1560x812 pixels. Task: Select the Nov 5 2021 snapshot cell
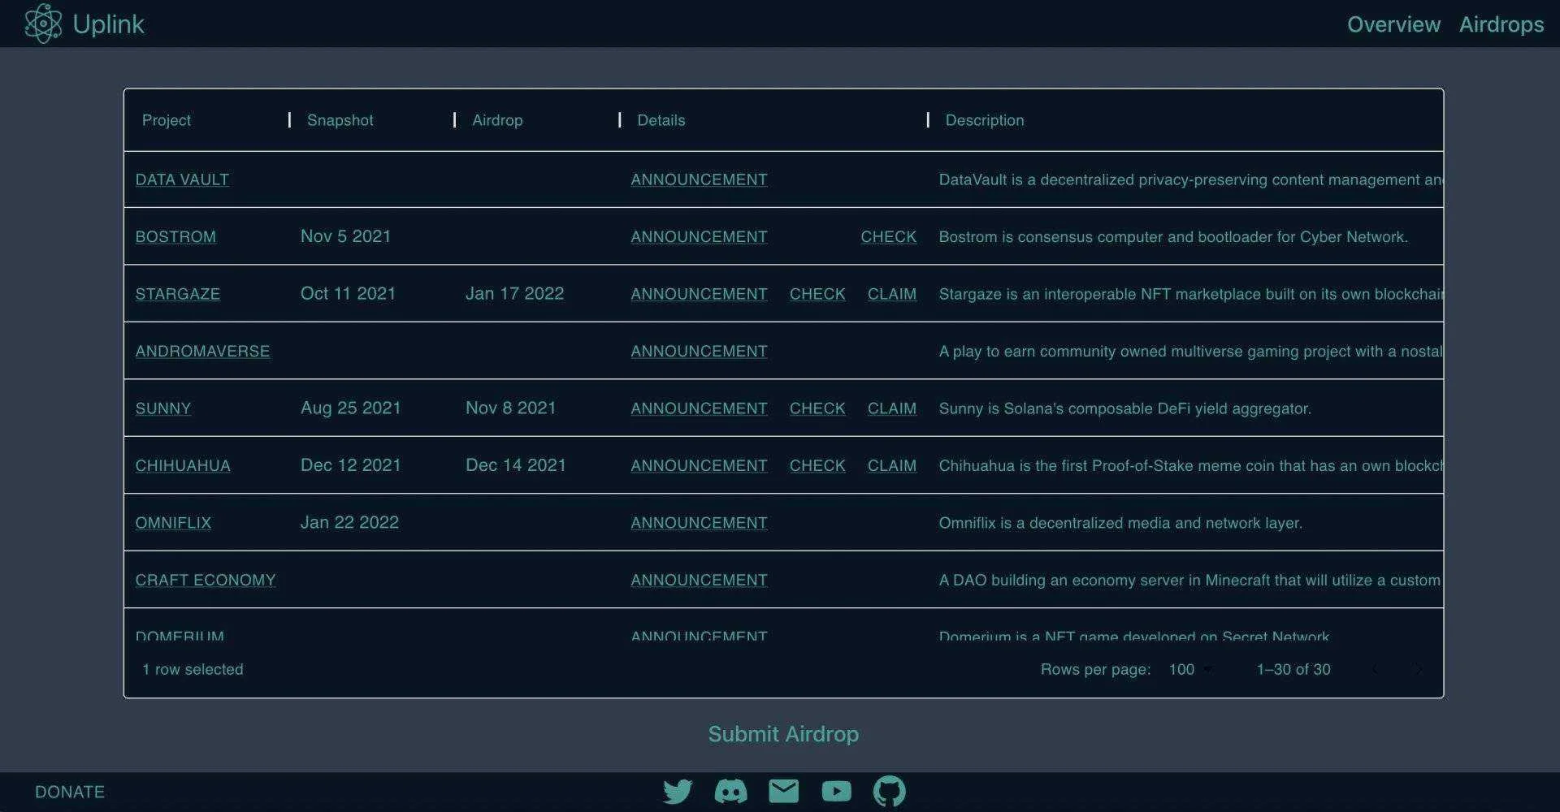pyautogui.click(x=346, y=236)
